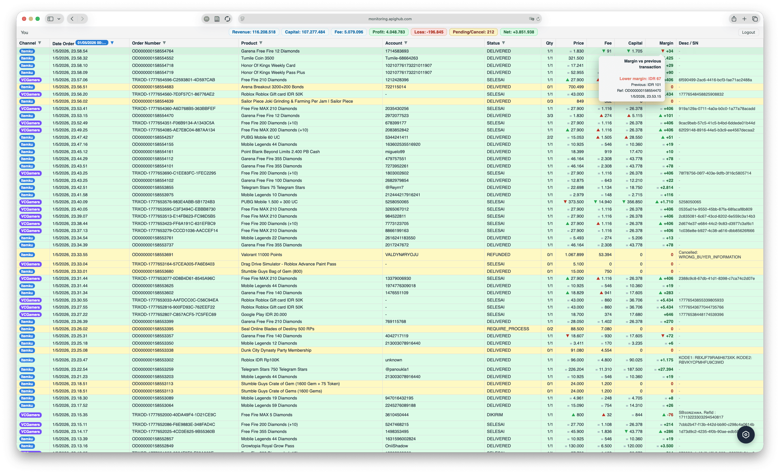Screen dimensions: 780x474
Task: Click the Net: +3.851.938 badge
Action: point(519,32)
